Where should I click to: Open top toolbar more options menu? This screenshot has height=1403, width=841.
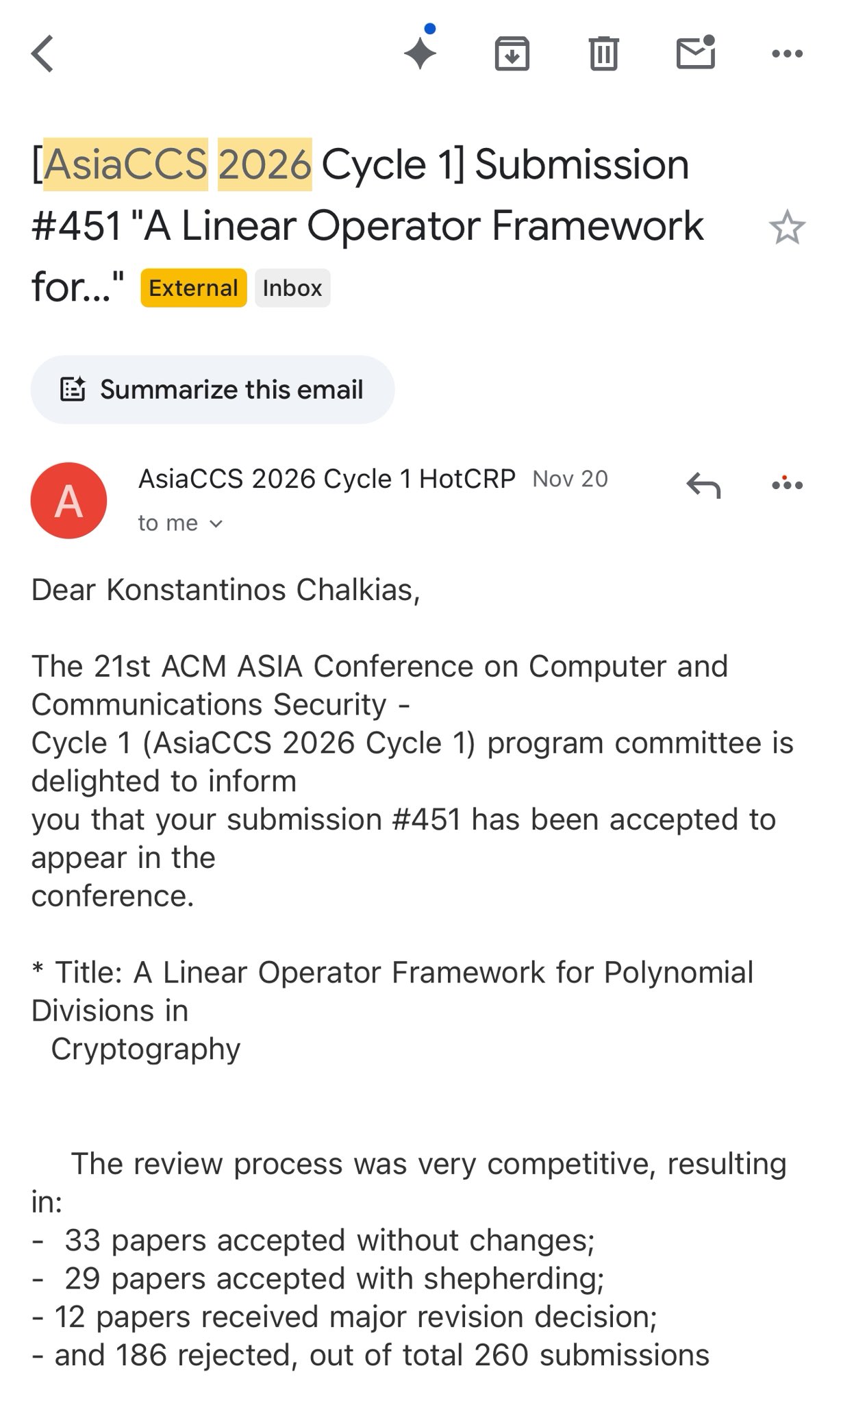787,53
